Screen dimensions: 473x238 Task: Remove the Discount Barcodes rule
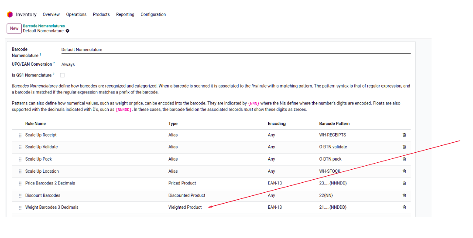(x=404, y=195)
